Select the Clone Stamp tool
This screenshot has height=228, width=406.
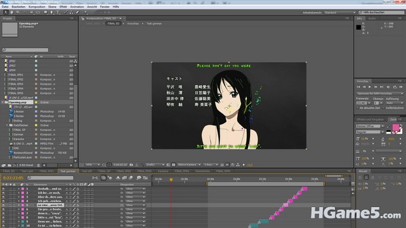pyautogui.click(x=71, y=12)
